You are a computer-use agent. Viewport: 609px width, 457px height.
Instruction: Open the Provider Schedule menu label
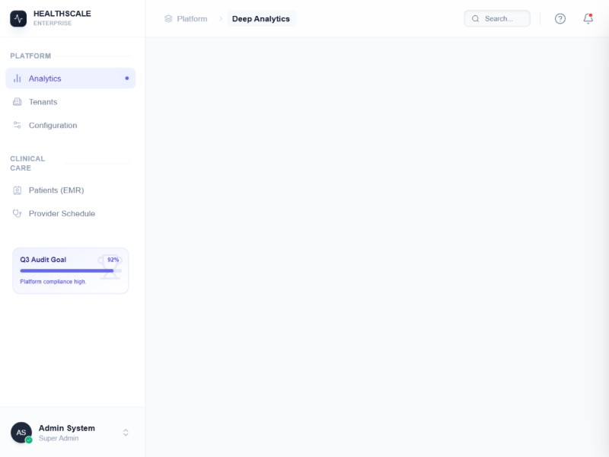pos(62,214)
